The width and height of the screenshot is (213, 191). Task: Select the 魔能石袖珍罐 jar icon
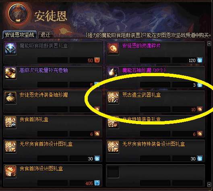(x=113, y=73)
